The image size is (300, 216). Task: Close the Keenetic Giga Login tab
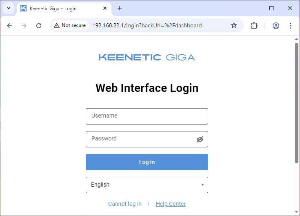pos(105,9)
